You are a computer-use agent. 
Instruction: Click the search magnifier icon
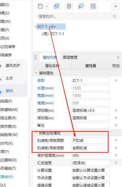[114, 16]
